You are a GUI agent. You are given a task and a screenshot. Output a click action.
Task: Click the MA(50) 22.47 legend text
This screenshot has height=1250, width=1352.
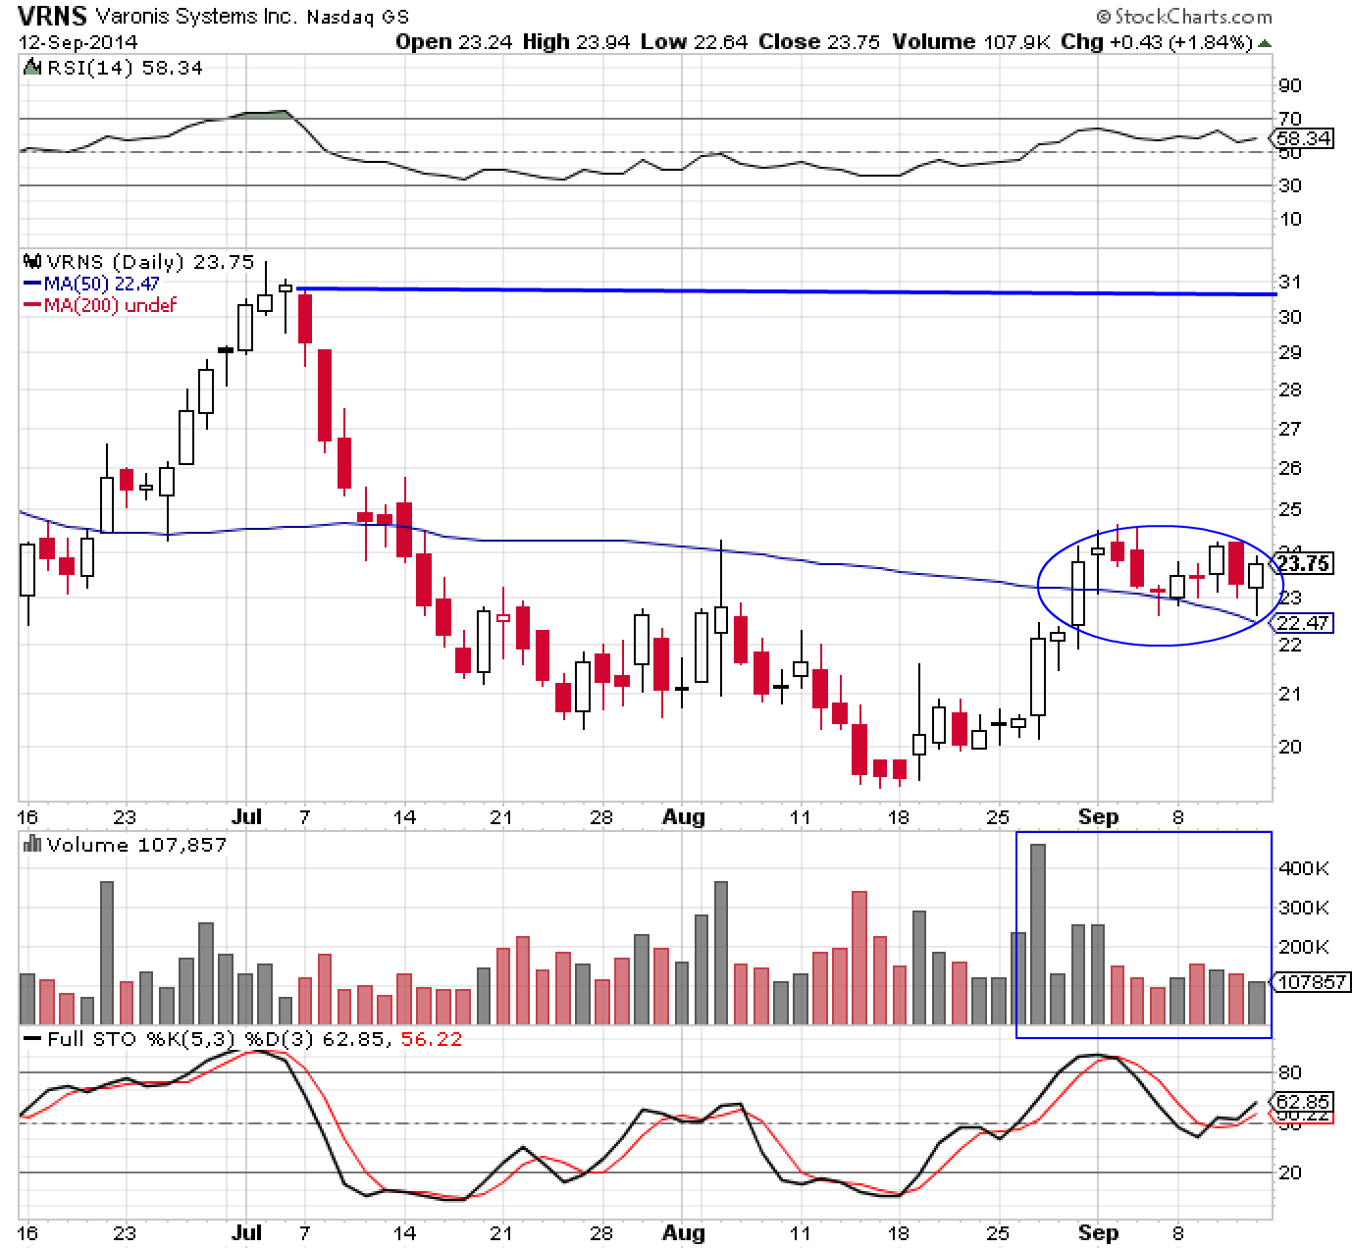(x=103, y=284)
